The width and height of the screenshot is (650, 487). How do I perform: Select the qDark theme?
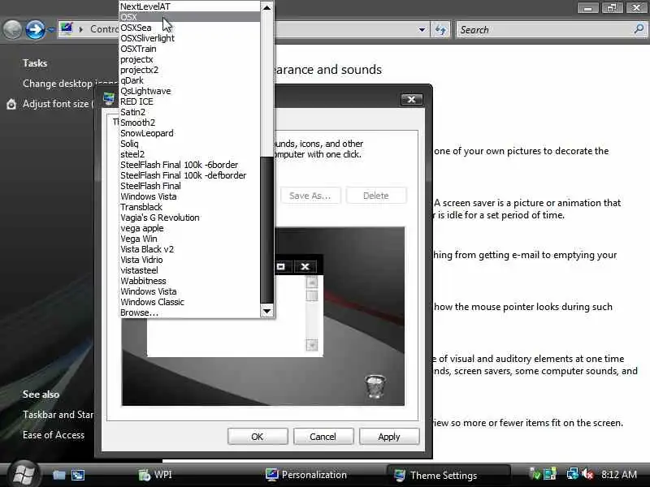[x=190, y=80]
